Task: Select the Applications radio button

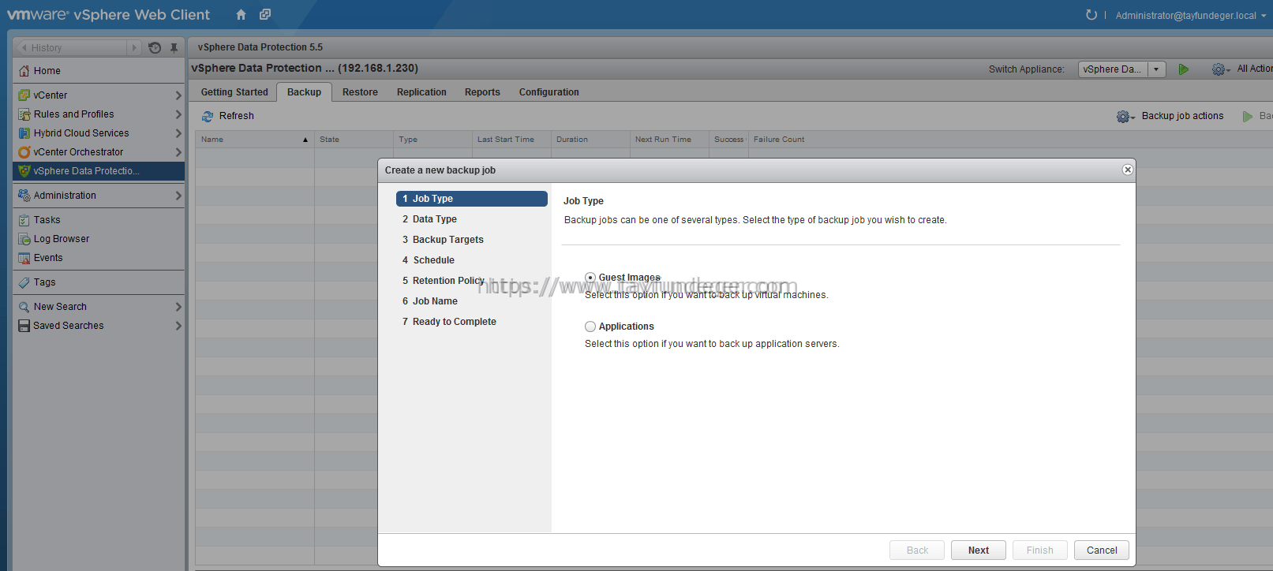Action: [x=590, y=327]
